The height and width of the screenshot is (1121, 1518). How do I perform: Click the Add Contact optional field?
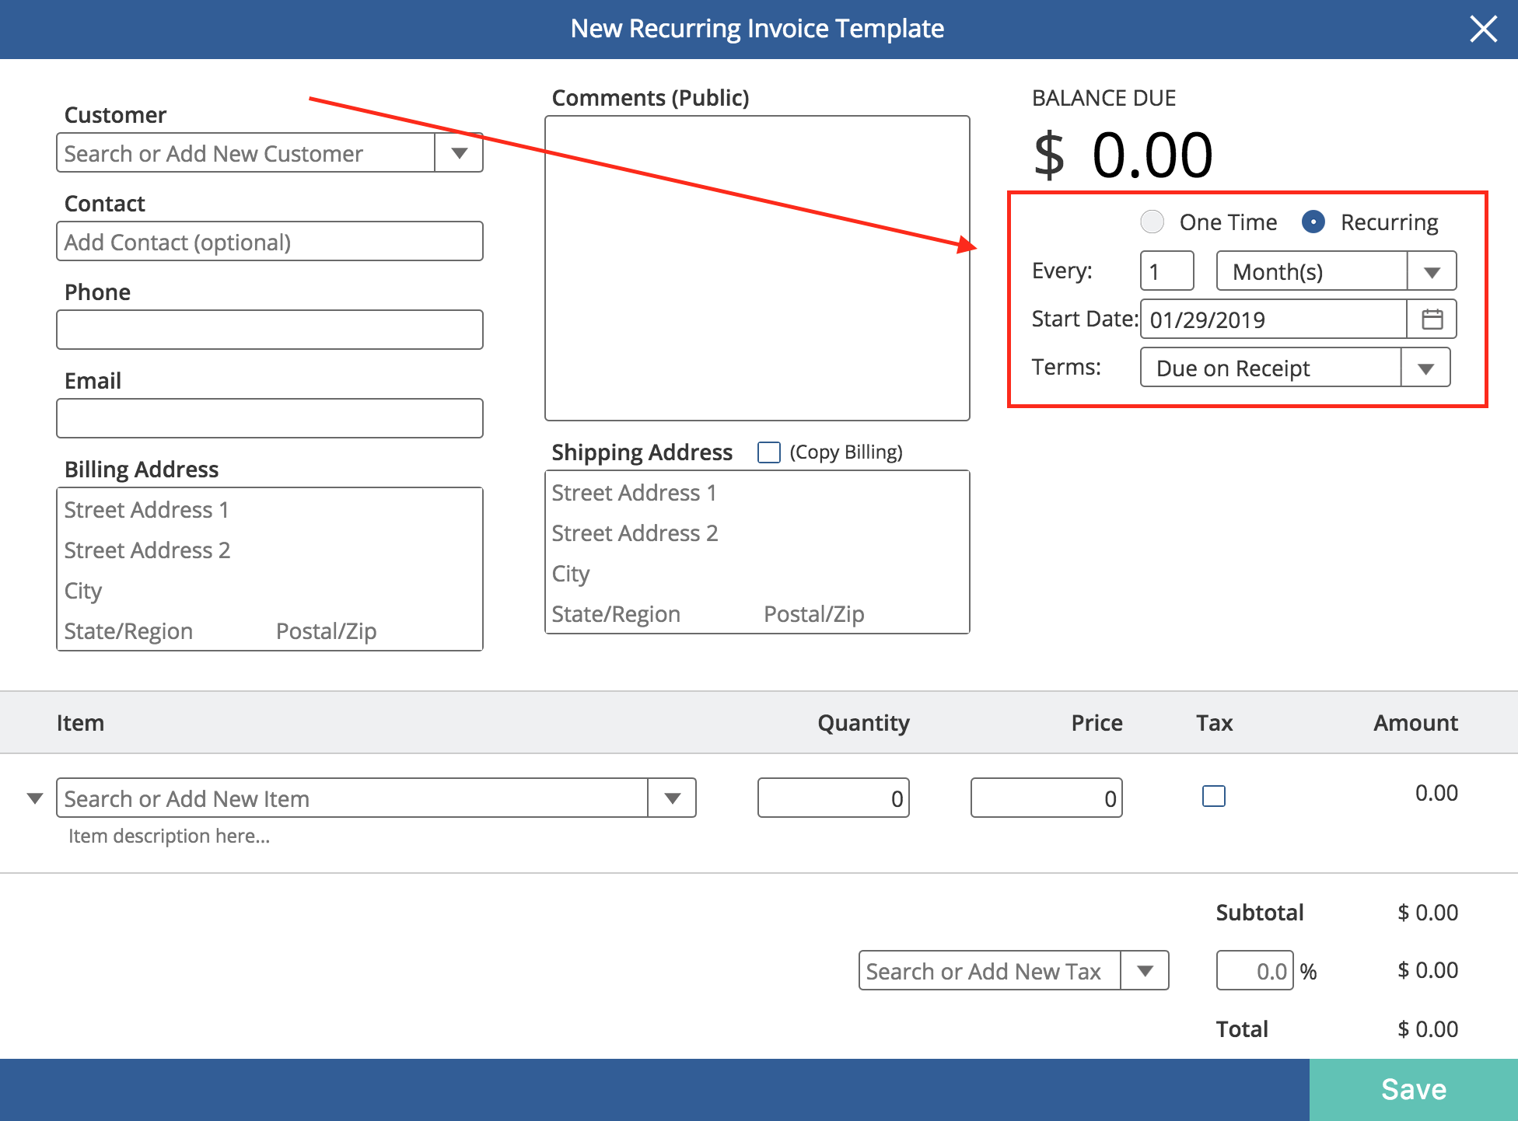click(268, 241)
